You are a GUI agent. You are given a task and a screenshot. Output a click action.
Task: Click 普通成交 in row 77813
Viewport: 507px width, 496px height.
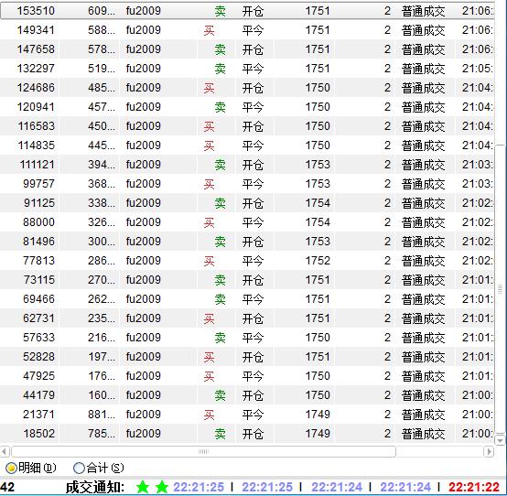pos(423,261)
